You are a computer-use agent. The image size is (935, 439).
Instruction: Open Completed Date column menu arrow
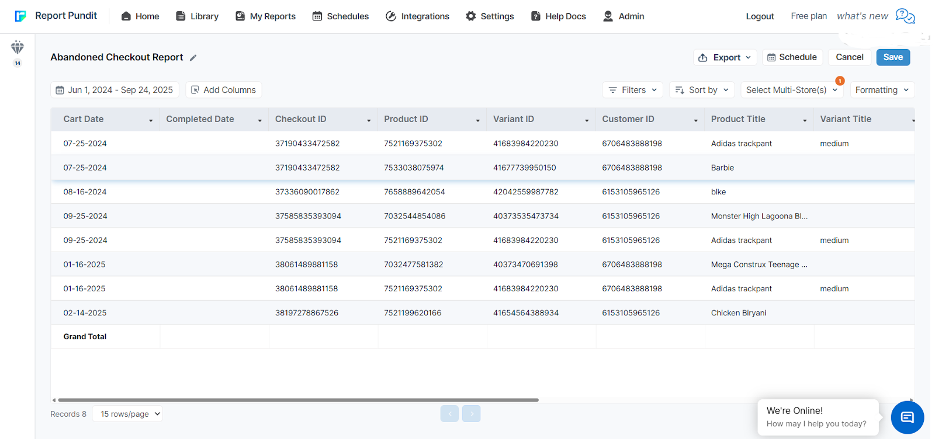coord(260,120)
